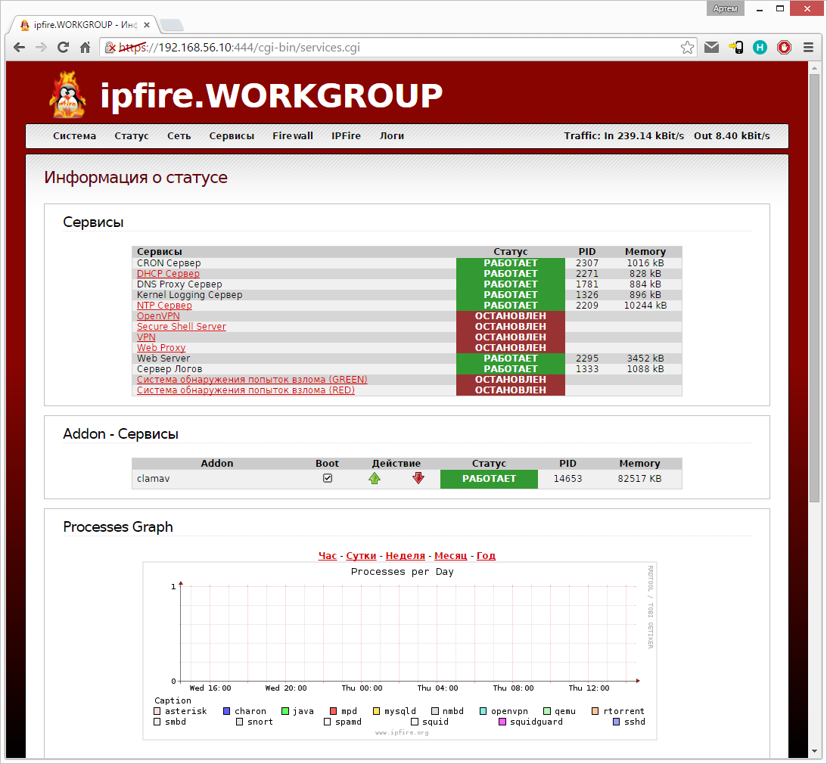
Task: Bookmark page using star icon
Action: (687, 48)
